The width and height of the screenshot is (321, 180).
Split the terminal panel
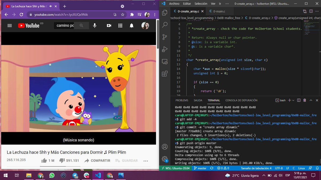tap(299, 100)
